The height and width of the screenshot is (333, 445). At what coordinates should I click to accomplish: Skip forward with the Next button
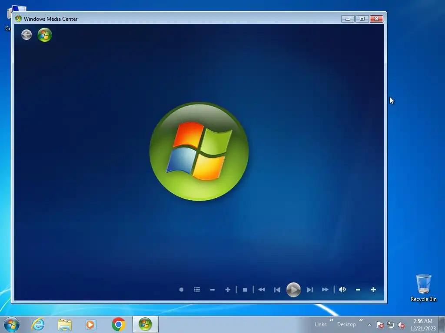309,290
